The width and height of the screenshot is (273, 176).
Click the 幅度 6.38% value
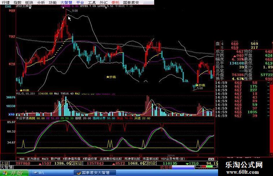[x=238, y=59]
